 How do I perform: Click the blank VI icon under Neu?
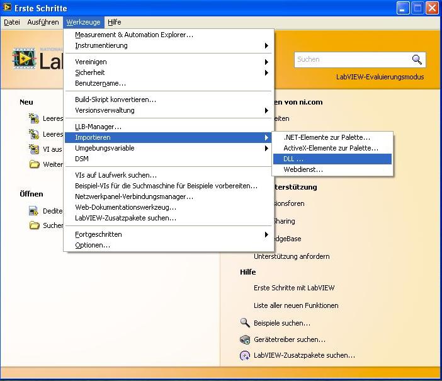point(34,118)
